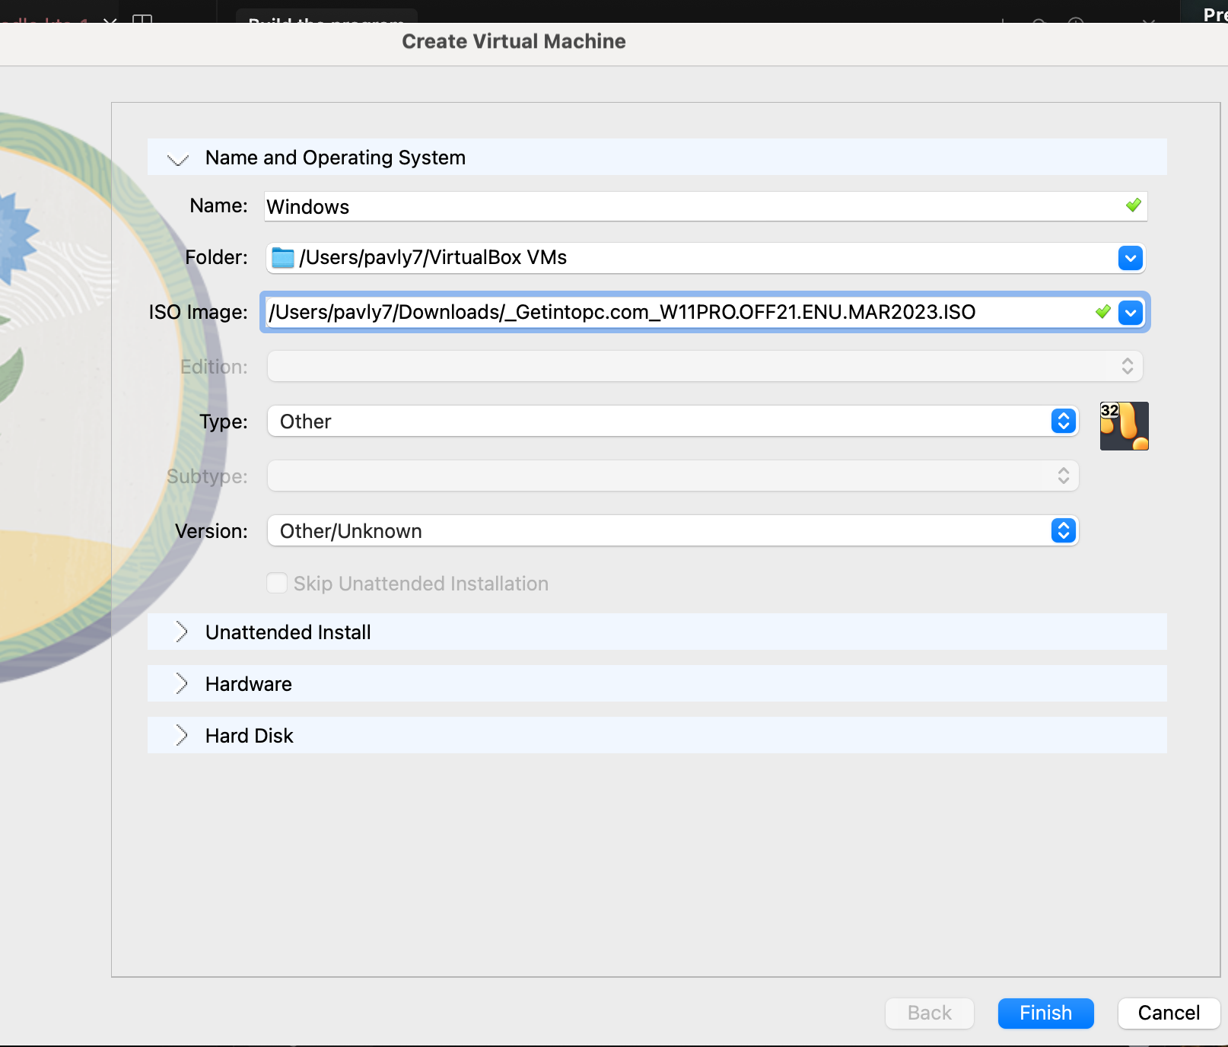Click the green checkmark in Name field
This screenshot has height=1047, width=1228.
click(1133, 205)
